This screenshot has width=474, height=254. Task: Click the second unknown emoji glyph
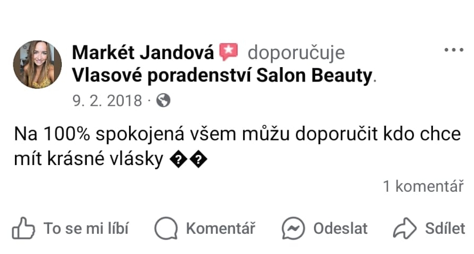(x=198, y=160)
